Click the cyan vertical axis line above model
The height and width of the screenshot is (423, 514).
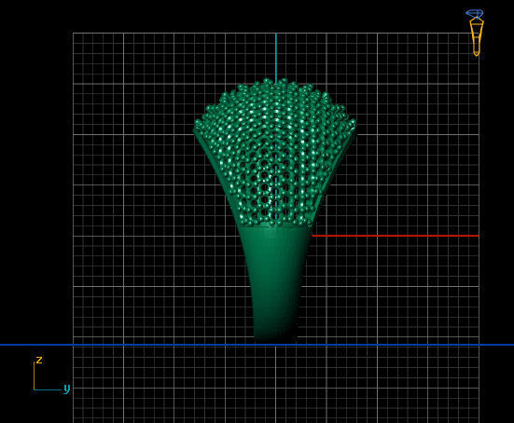tap(276, 58)
